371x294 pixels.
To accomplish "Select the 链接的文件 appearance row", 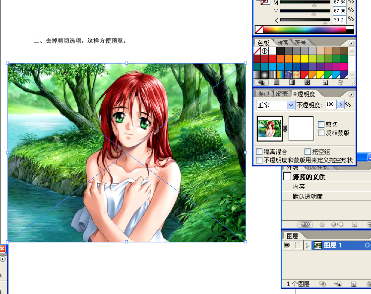I will pyautogui.click(x=326, y=177).
